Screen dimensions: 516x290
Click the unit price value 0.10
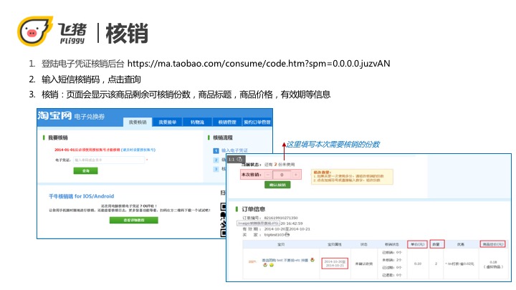click(418, 264)
